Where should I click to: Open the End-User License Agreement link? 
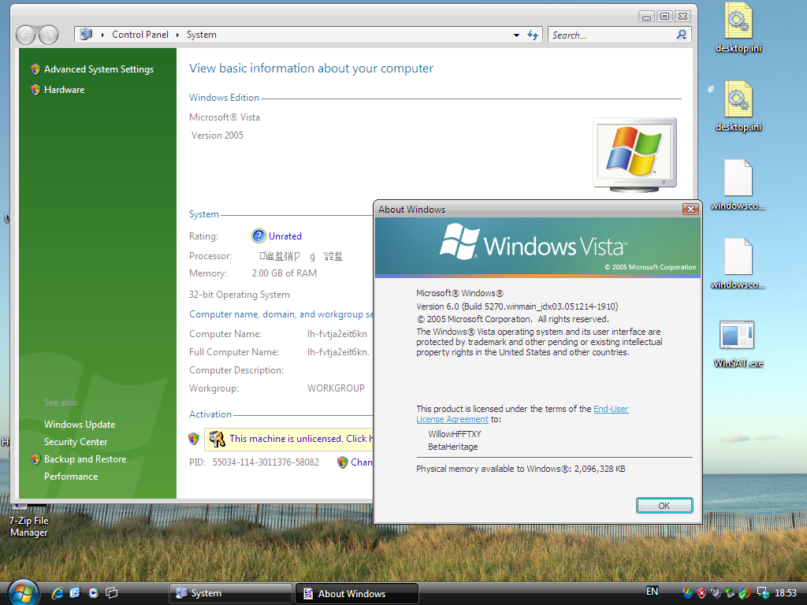click(523, 414)
